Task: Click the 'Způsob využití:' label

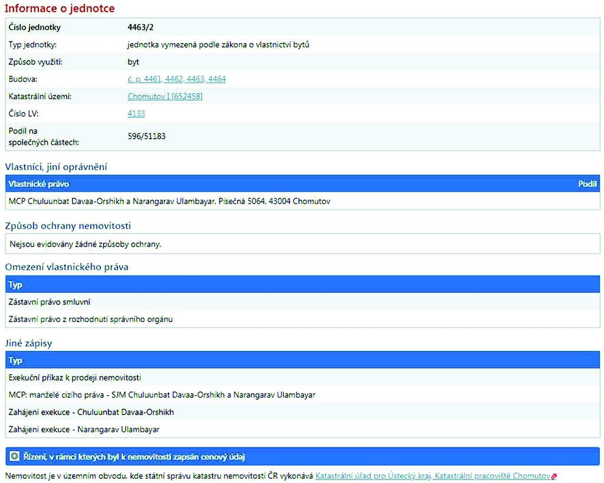Action: coord(35,62)
